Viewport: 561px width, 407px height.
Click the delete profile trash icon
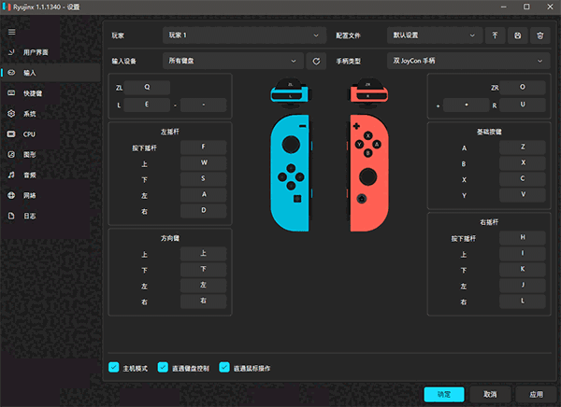pos(539,35)
